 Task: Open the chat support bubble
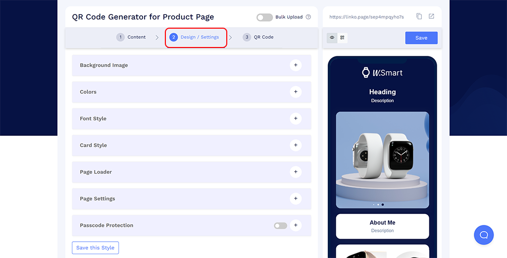pyautogui.click(x=483, y=235)
